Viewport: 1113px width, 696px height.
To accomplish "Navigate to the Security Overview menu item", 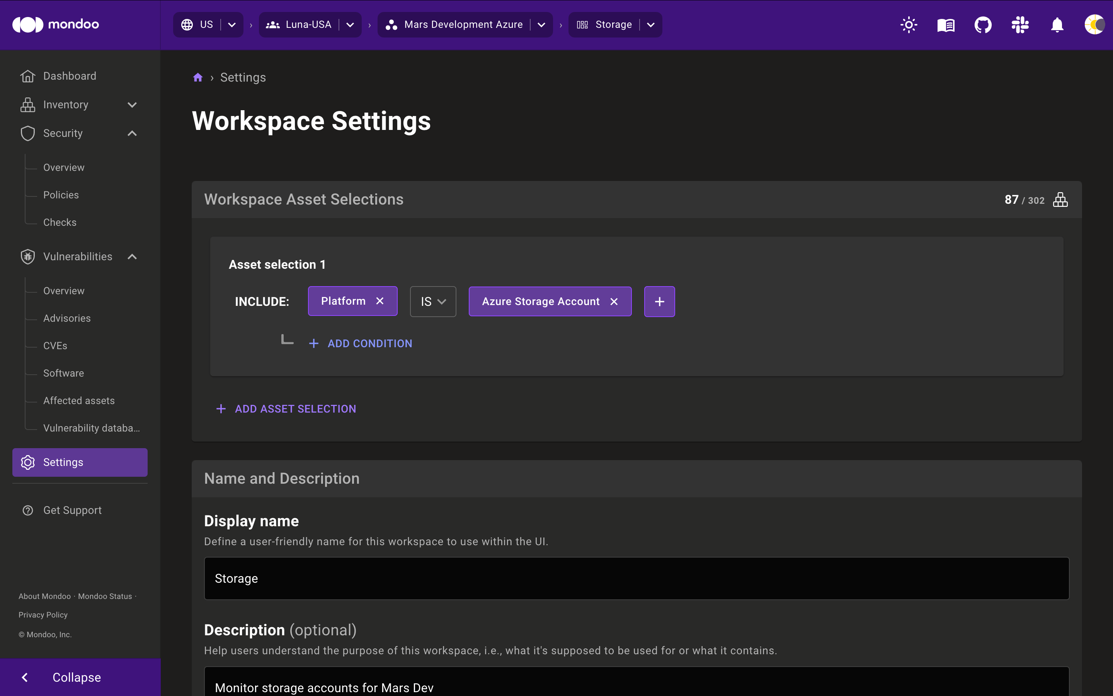I will [x=64, y=167].
